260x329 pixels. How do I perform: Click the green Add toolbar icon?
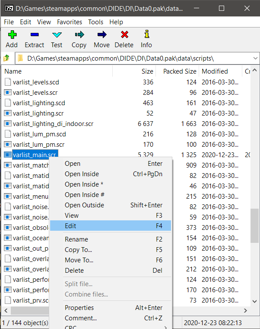tap(12, 35)
